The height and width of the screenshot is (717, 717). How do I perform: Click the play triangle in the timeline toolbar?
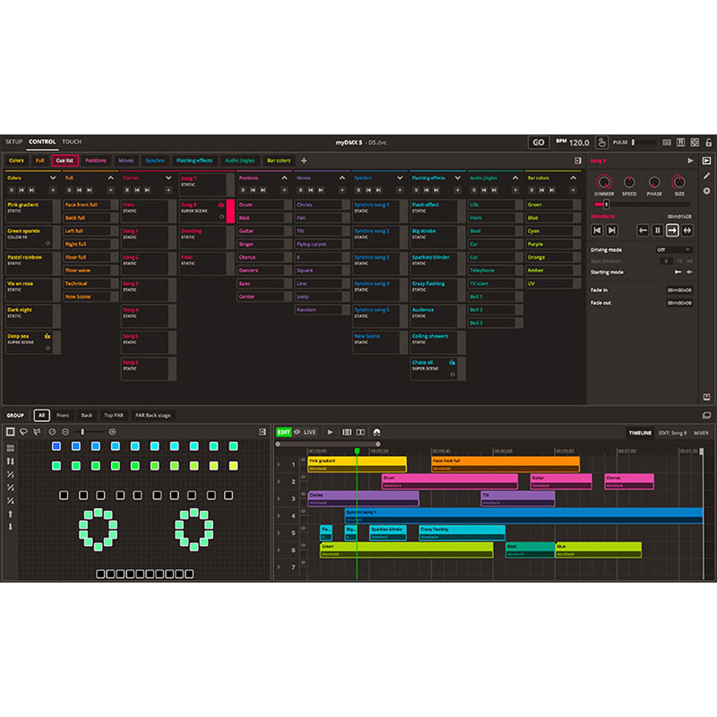pos(331,432)
